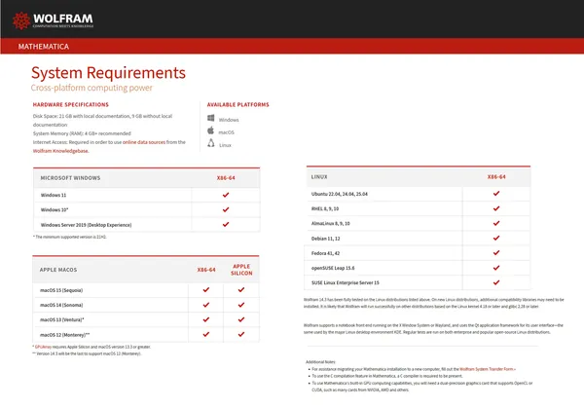
Task: Click the checkmark in the SUSE Linux Enterprise row
Action: click(x=496, y=282)
